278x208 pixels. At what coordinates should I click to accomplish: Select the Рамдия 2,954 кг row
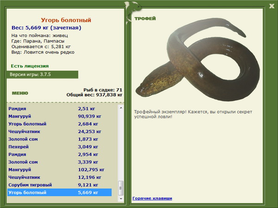click(60, 154)
